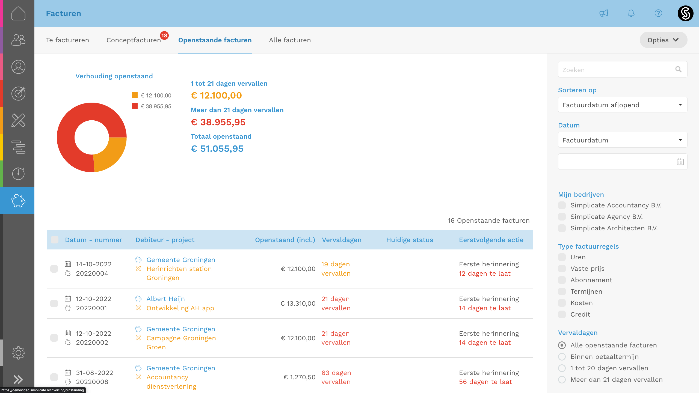Viewport: 699px width, 393px height.
Task: Select the CRM people icon in sidebar
Action: [17, 40]
